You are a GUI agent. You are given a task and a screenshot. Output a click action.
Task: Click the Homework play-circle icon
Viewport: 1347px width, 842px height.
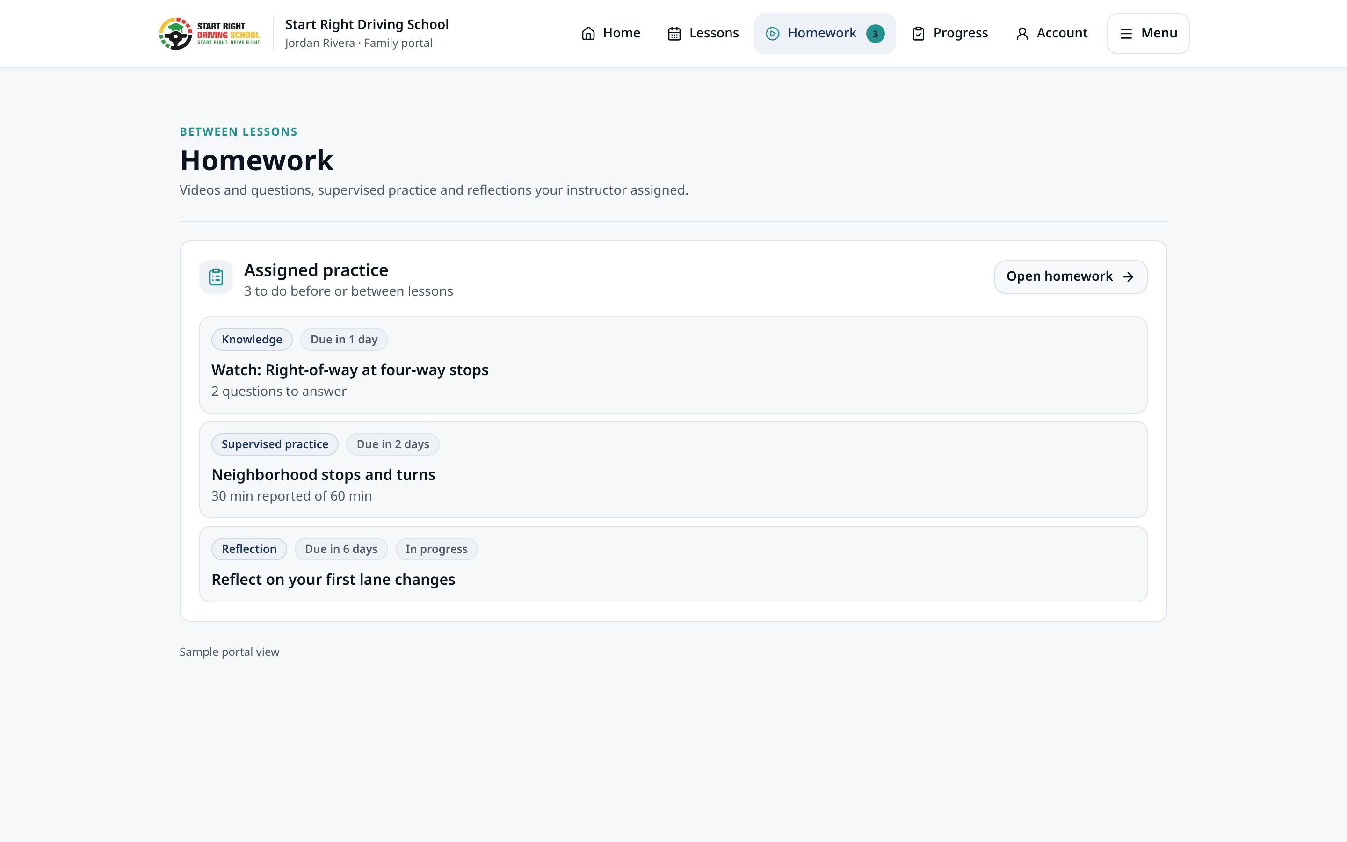(773, 33)
